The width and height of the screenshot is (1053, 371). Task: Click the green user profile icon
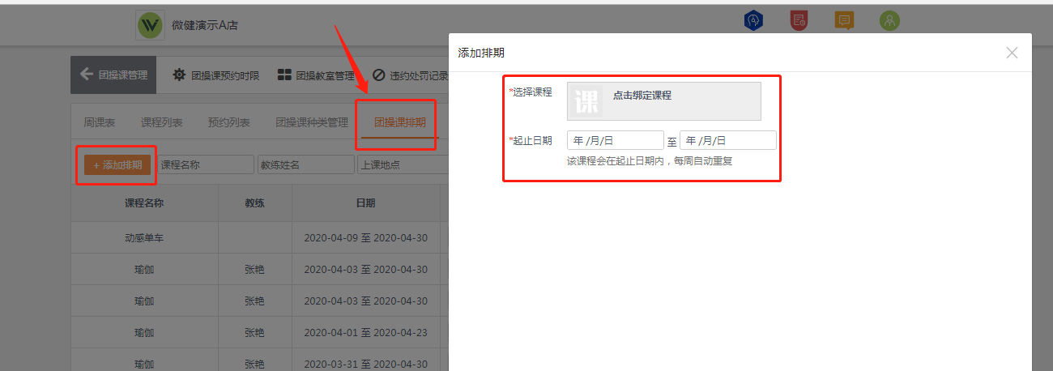click(x=889, y=21)
